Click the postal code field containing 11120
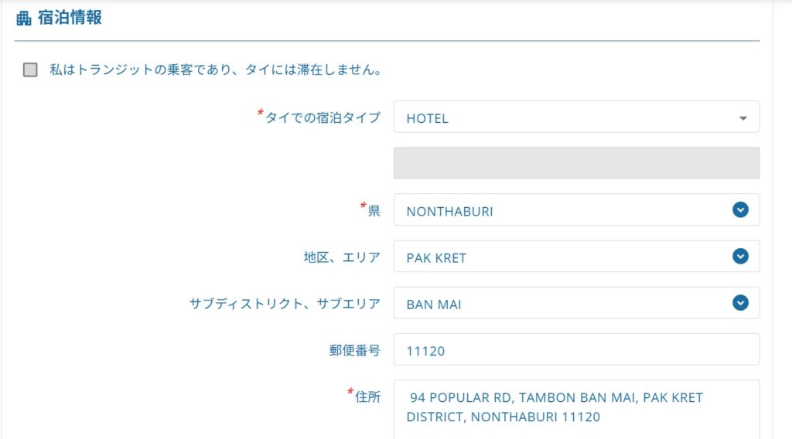Viewport: 792px width, 439px height. 576,349
